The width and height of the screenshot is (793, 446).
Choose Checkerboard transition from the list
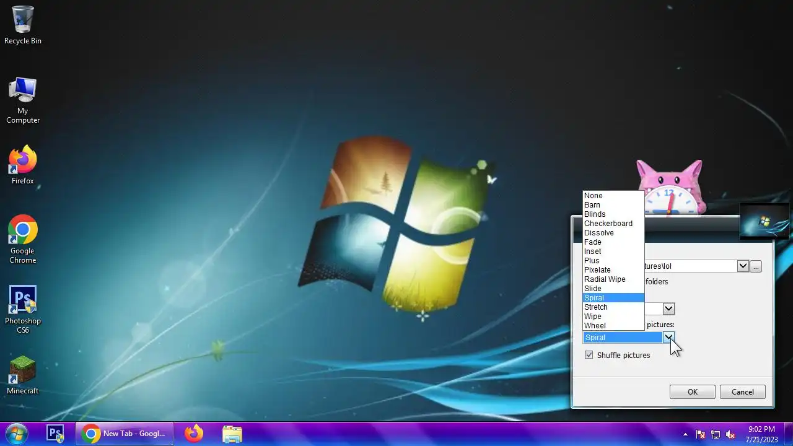pyautogui.click(x=613, y=224)
